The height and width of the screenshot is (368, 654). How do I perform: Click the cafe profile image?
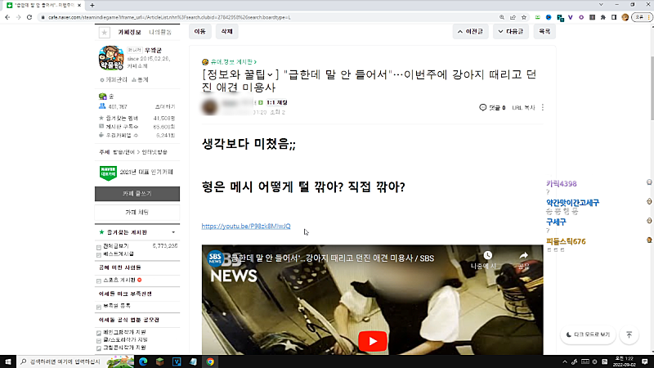click(111, 58)
